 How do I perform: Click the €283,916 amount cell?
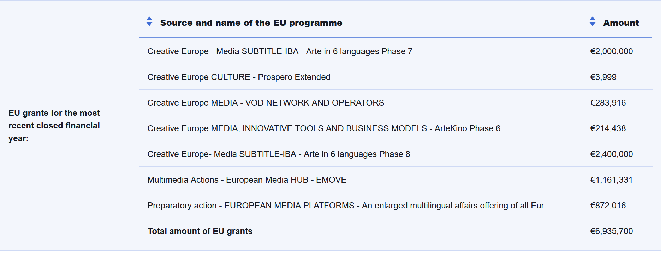point(608,103)
